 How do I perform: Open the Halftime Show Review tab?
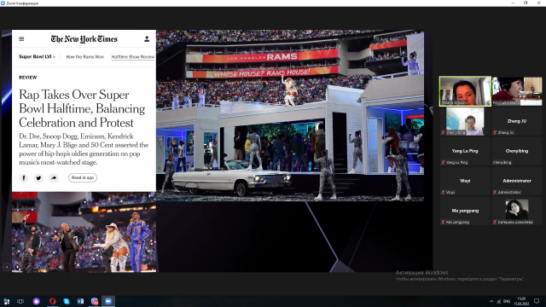(133, 57)
